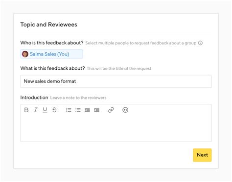
Task: Click the info icon beside group hint
Action: tap(200, 43)
